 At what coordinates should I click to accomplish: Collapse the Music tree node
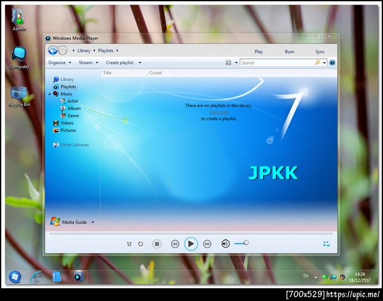pyautogui.click(x=50, y=94)
